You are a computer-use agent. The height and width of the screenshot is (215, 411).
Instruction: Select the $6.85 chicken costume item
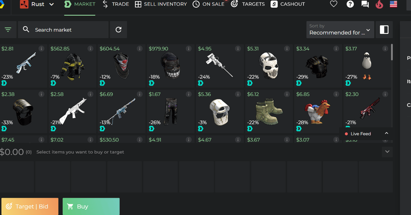[318, 111]
